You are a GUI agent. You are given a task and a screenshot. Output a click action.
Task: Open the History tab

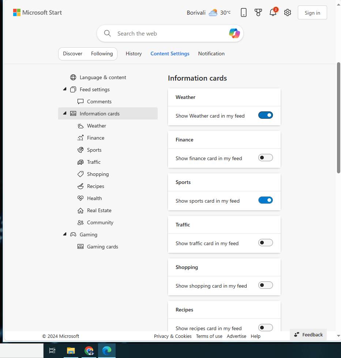[134, 53]
